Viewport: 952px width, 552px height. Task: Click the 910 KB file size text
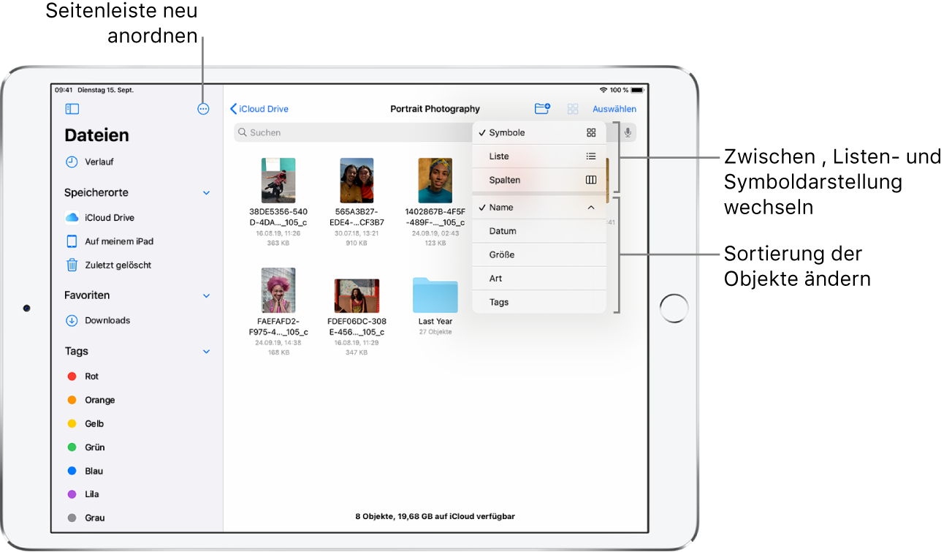[x=357, y=243]
